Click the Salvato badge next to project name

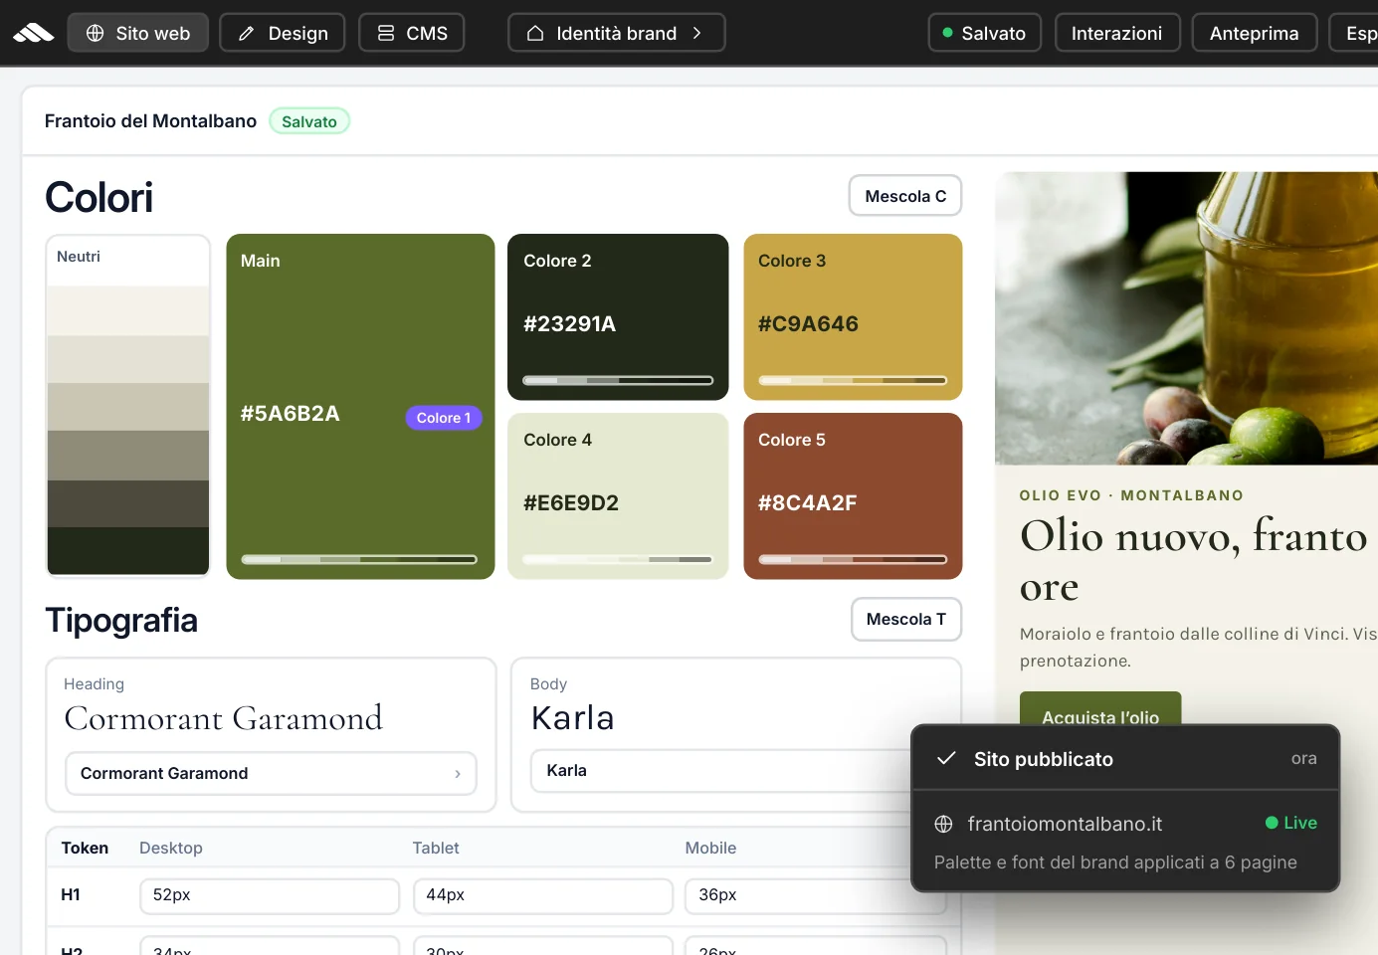tap(309, 121)
